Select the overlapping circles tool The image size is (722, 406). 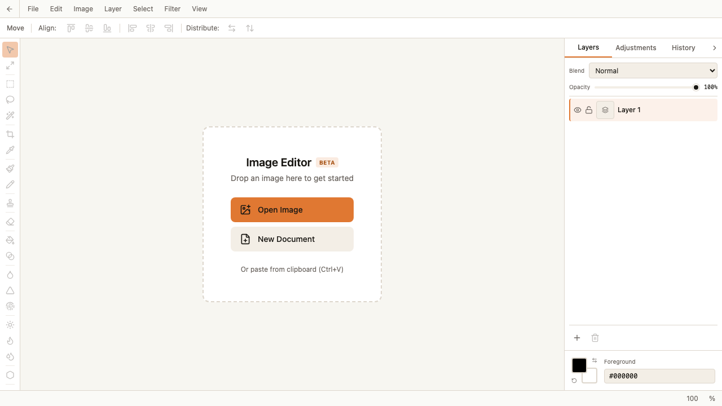click(10, 256)
